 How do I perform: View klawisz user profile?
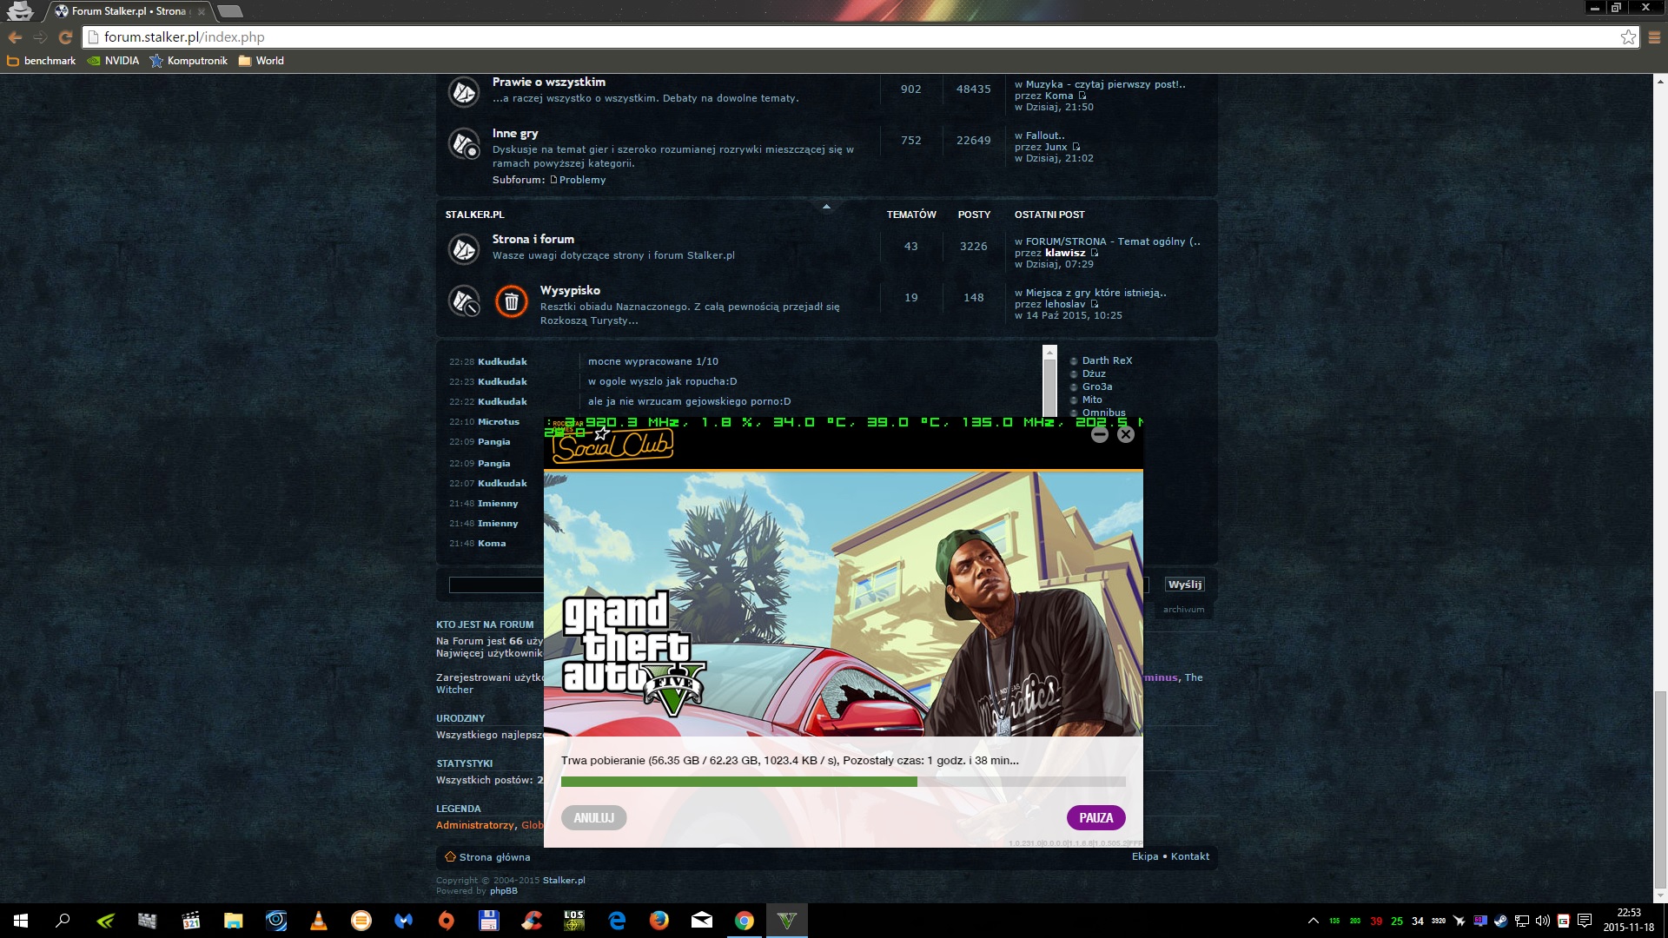(1065, 253)
